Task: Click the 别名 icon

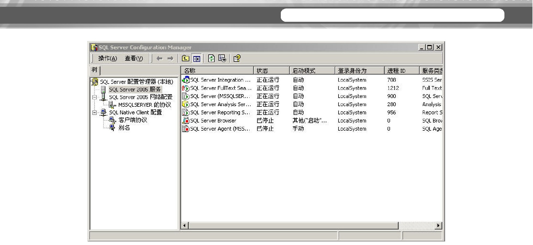Action: point(112,127)
